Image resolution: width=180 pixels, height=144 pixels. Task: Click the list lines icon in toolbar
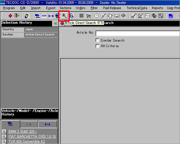click(x=81, y=16)
